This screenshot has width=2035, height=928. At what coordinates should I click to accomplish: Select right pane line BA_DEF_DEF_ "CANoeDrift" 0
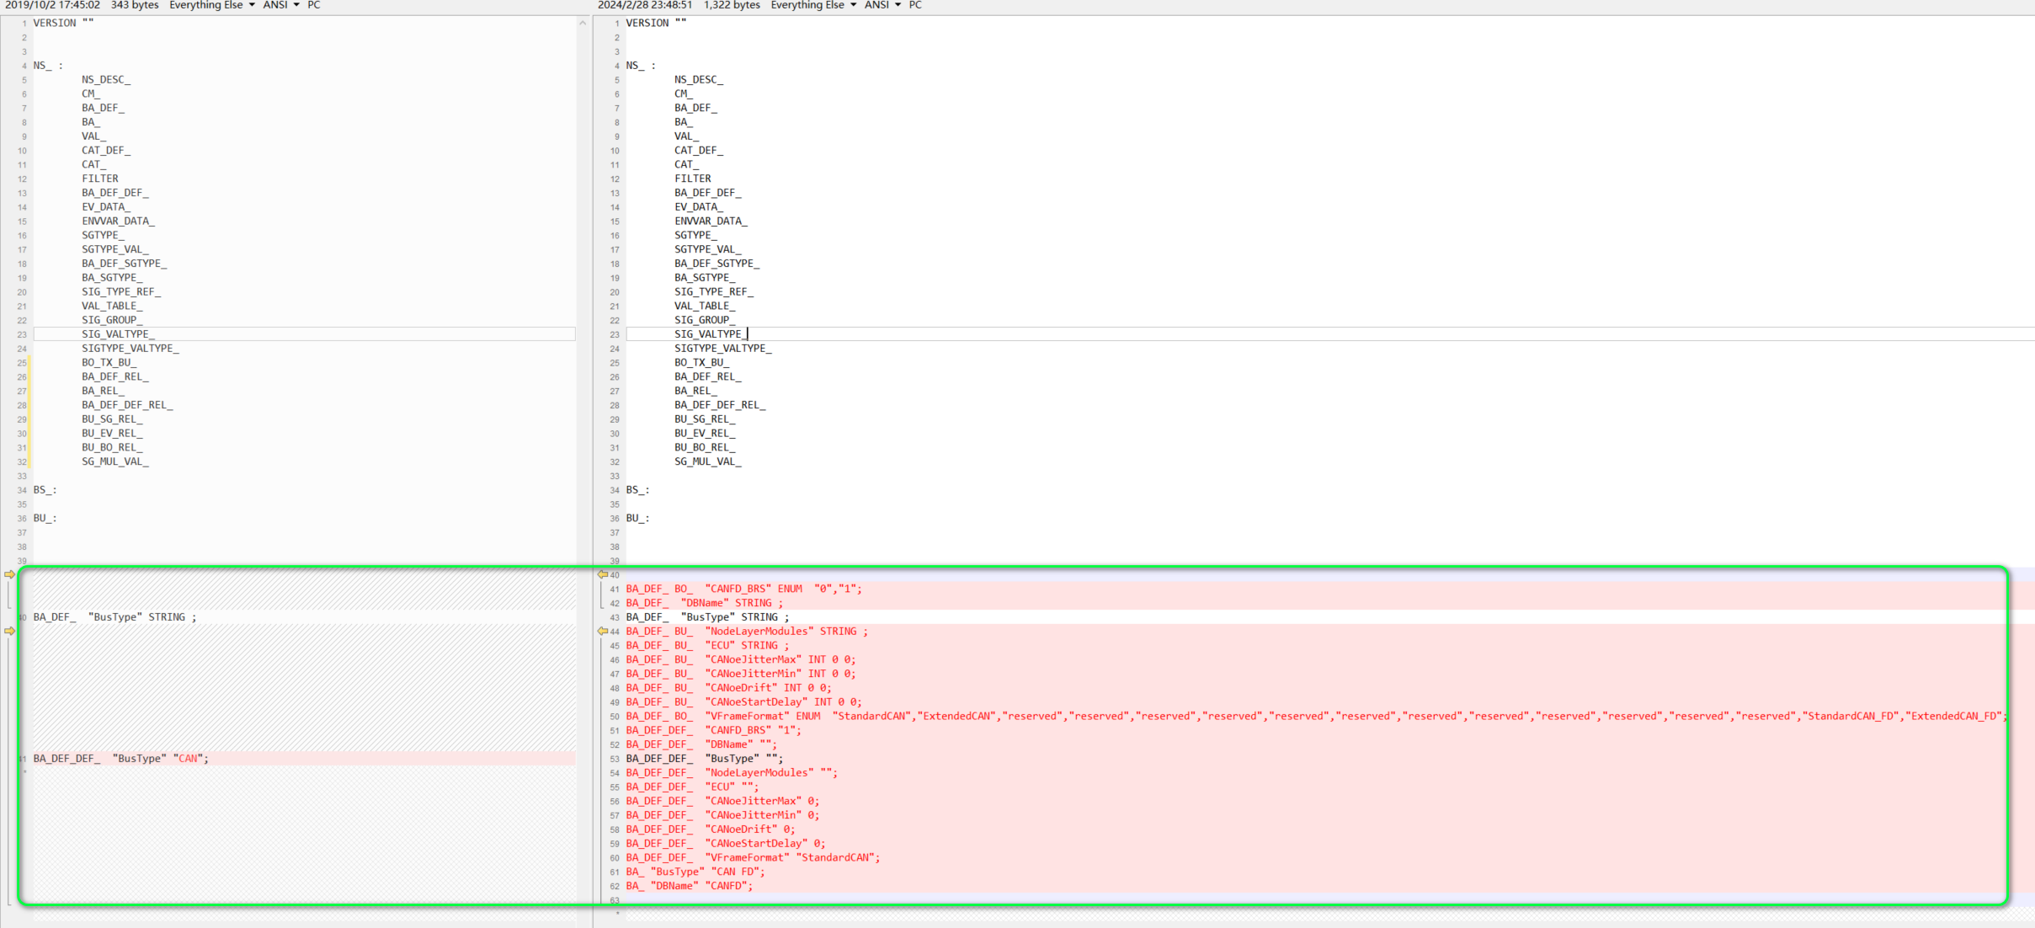click(x=711, y=829)
